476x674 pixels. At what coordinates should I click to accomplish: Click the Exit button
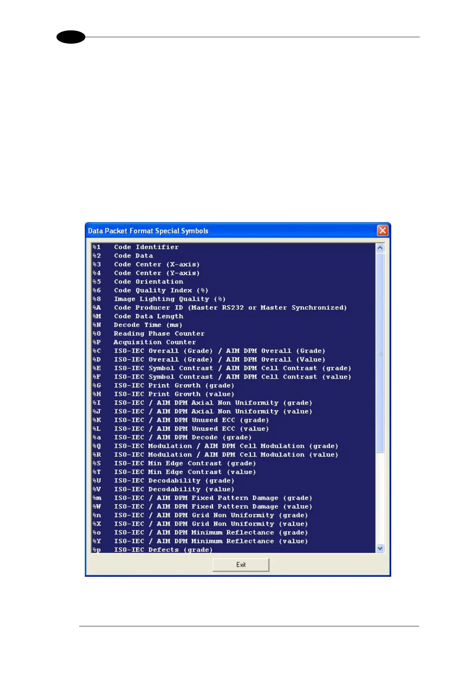[241, 565]
